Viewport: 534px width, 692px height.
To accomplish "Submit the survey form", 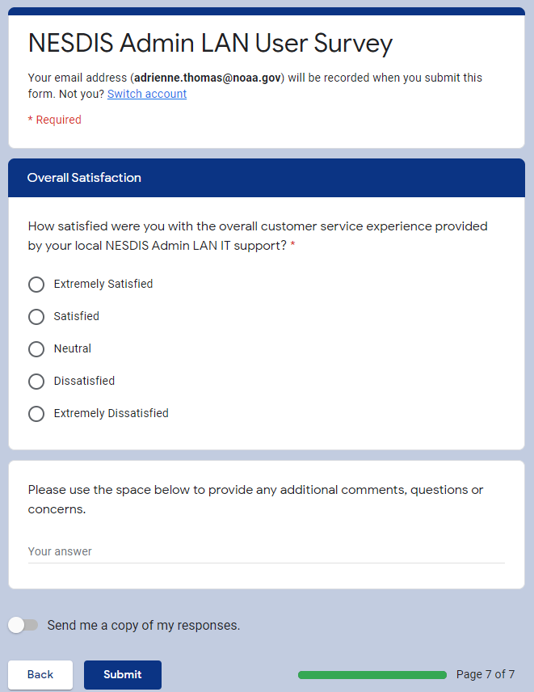I will click(x=123, y=674).
